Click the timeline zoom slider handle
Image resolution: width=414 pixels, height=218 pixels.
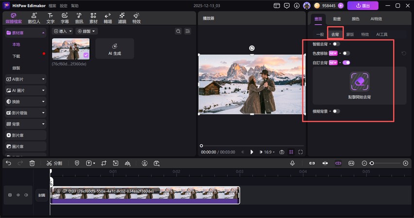point(372,163)
